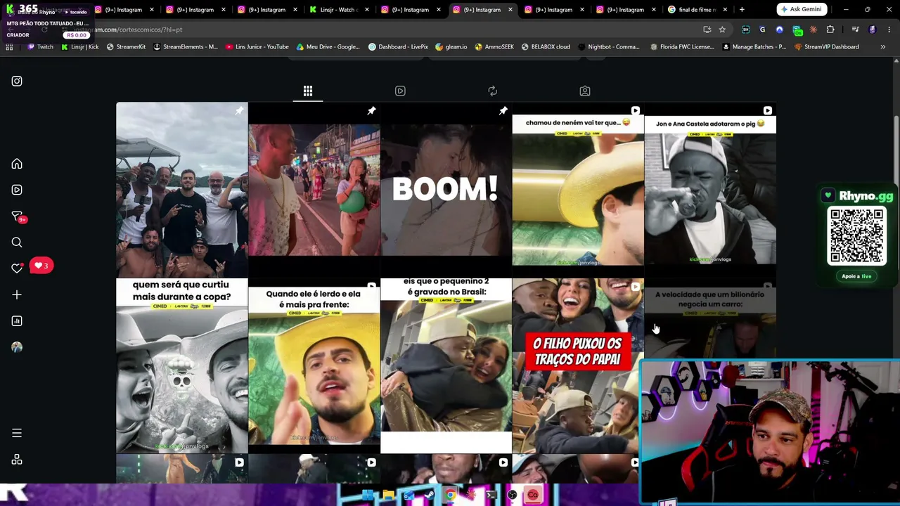Open the professional dashboard chart icon

click(x=17, y=321)
